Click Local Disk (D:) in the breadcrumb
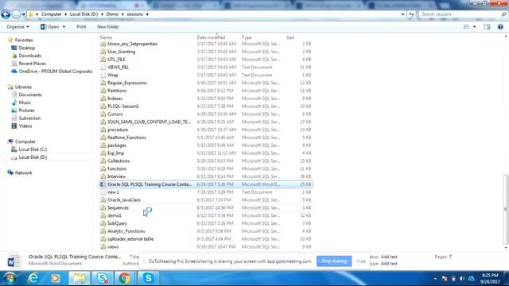Image resolution: width=509 pixels, height=286 pixels. [84, 14]
